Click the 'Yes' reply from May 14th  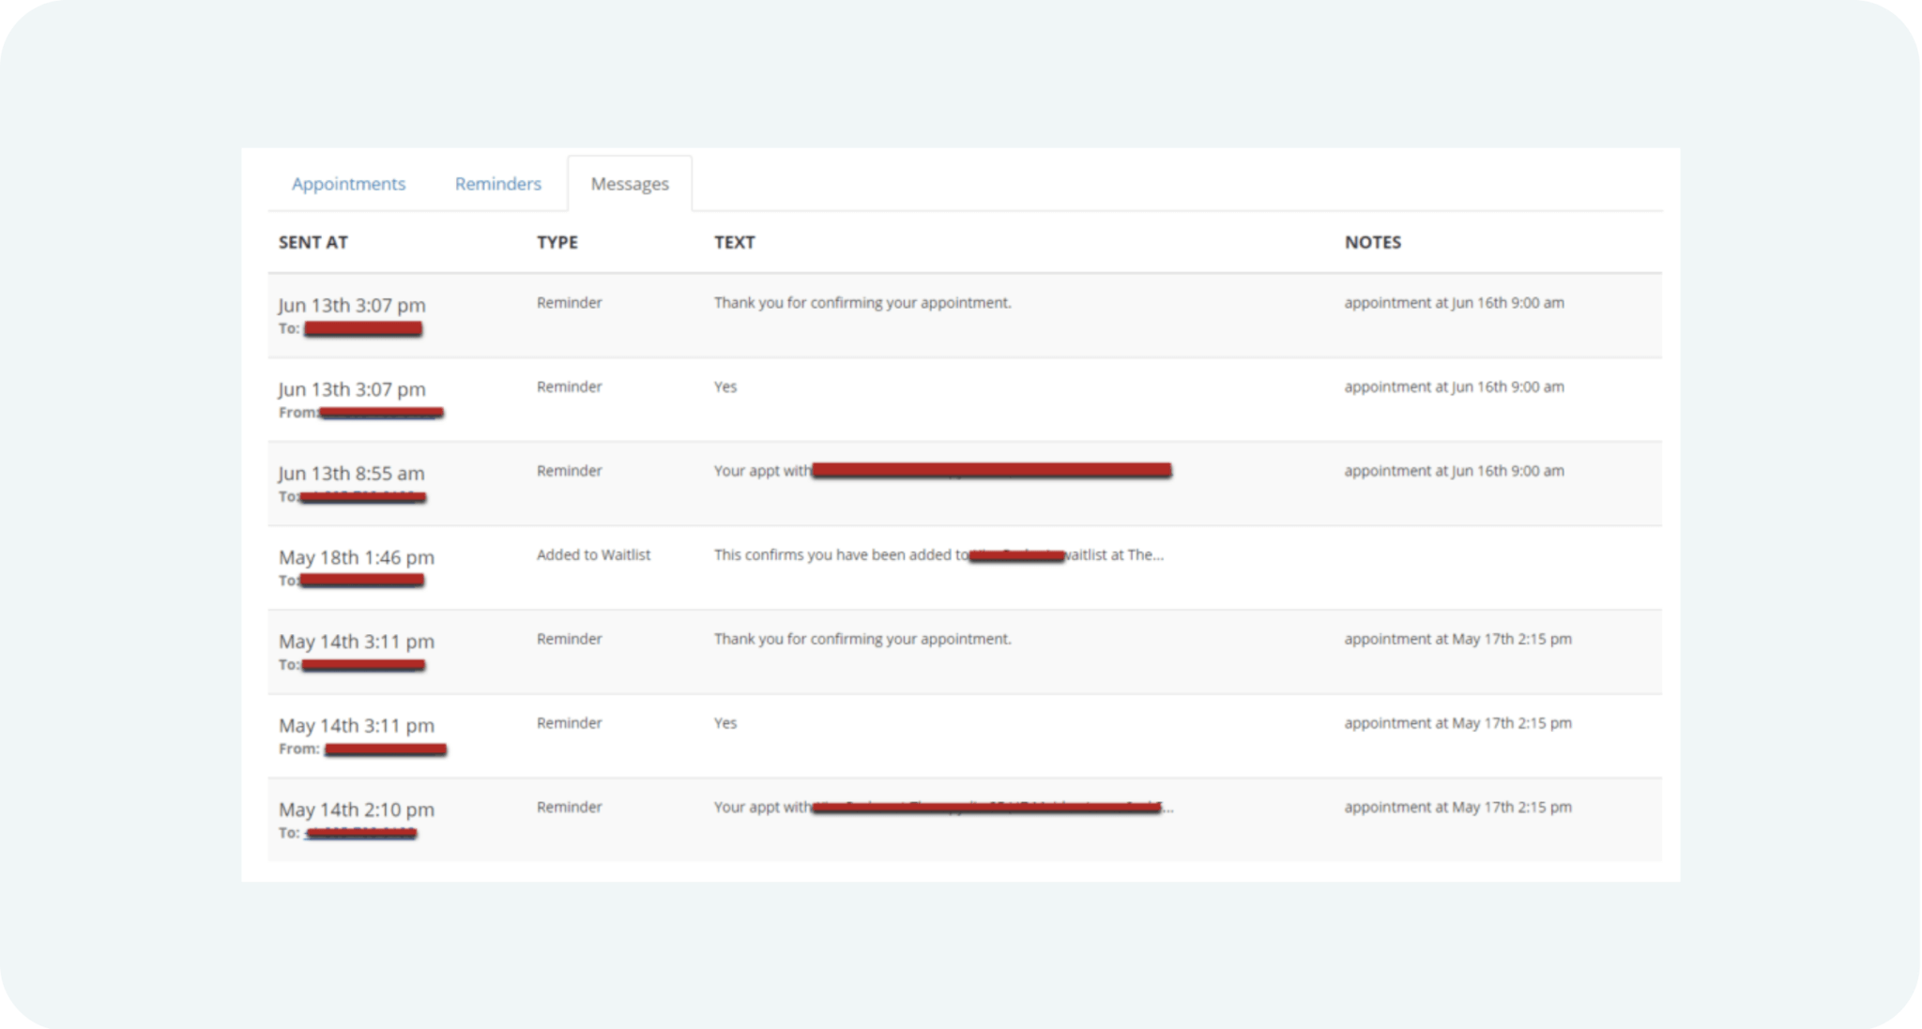pyautogui.click(x=725, y=723)
